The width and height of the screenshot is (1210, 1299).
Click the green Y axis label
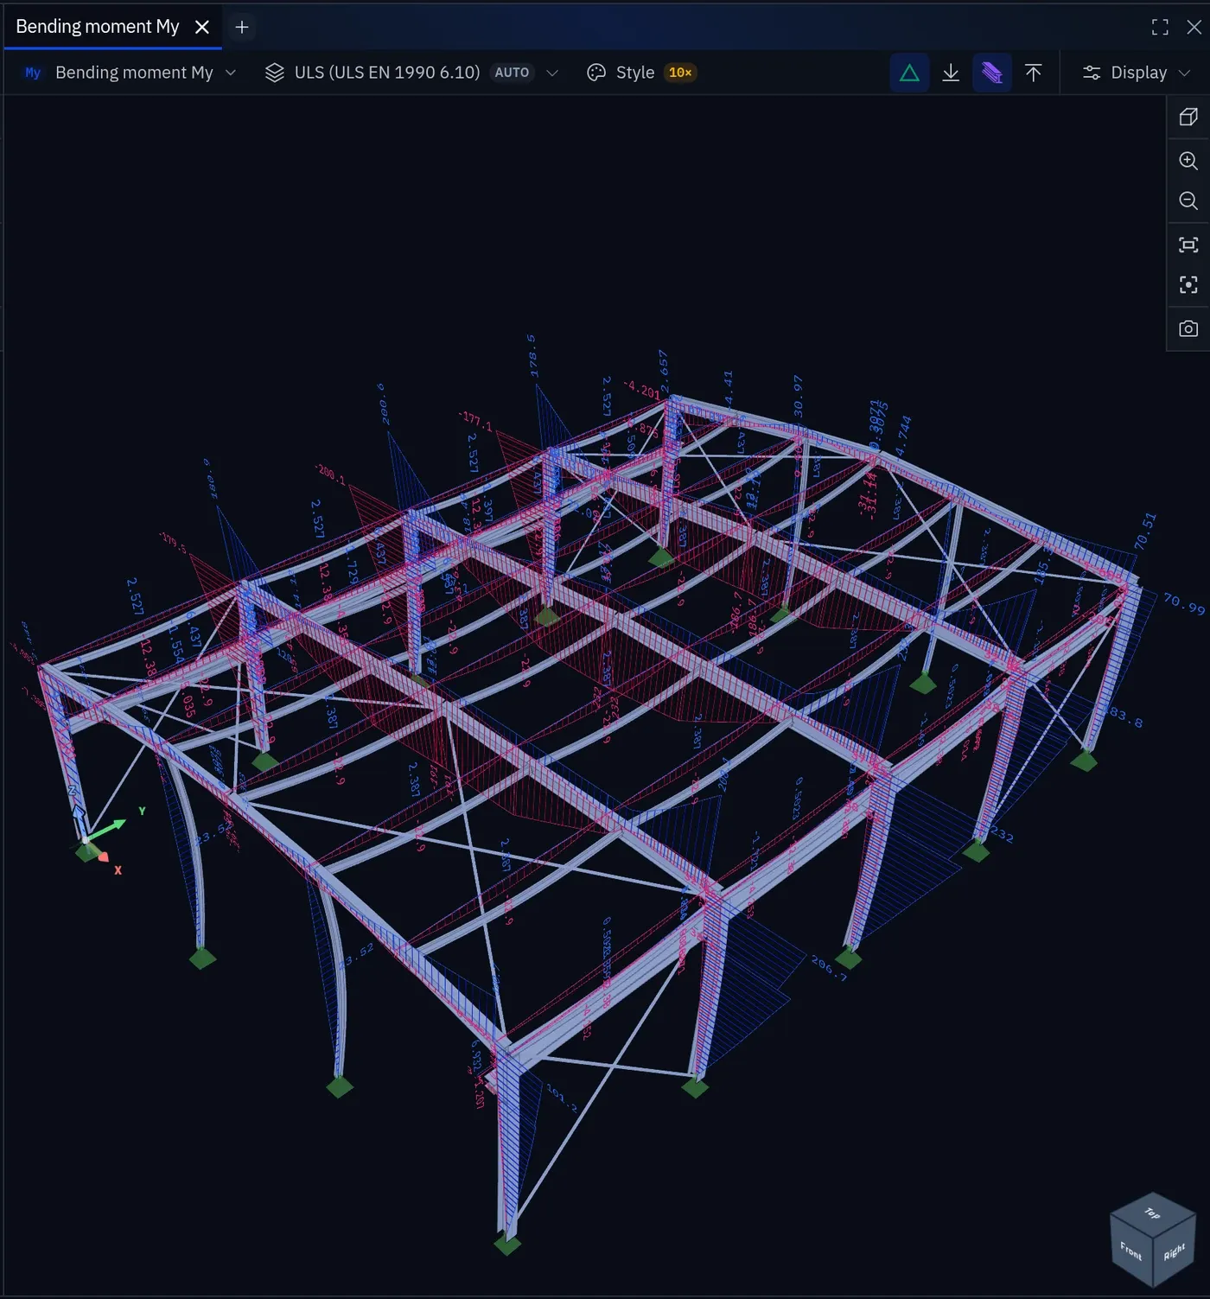pos(142,812)
